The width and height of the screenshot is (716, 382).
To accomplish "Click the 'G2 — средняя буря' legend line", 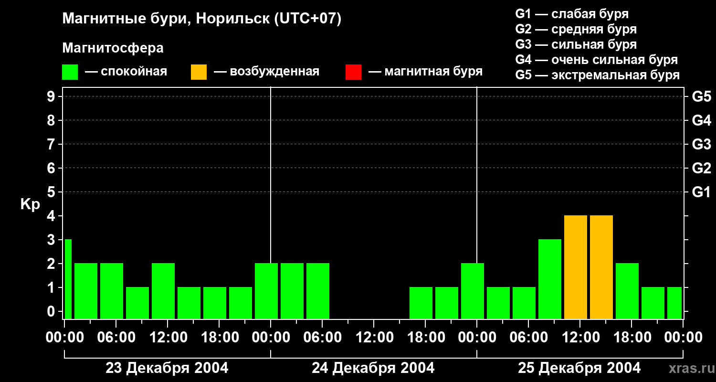I will click(576, 29).
